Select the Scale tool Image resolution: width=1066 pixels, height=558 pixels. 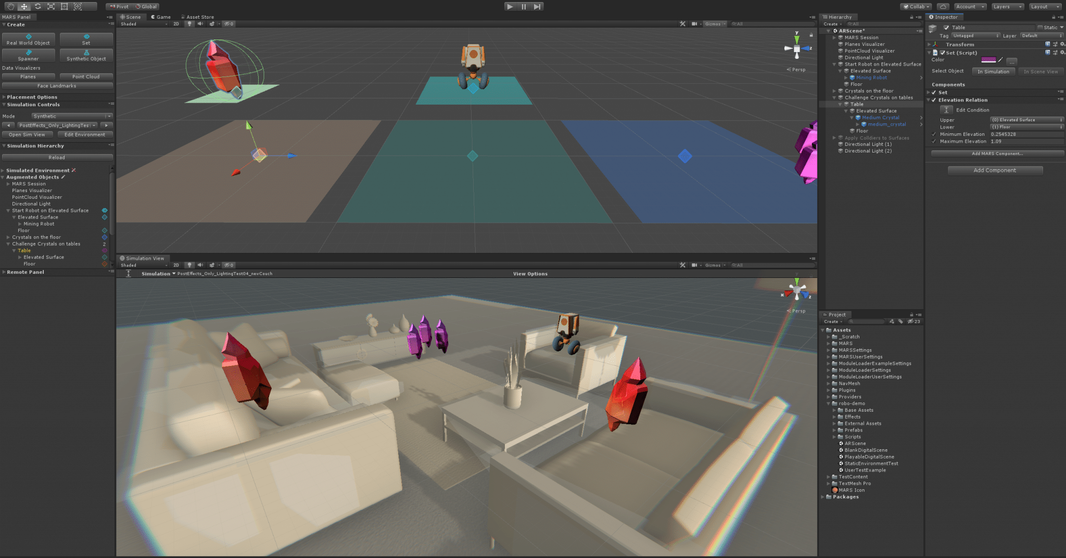50,6
